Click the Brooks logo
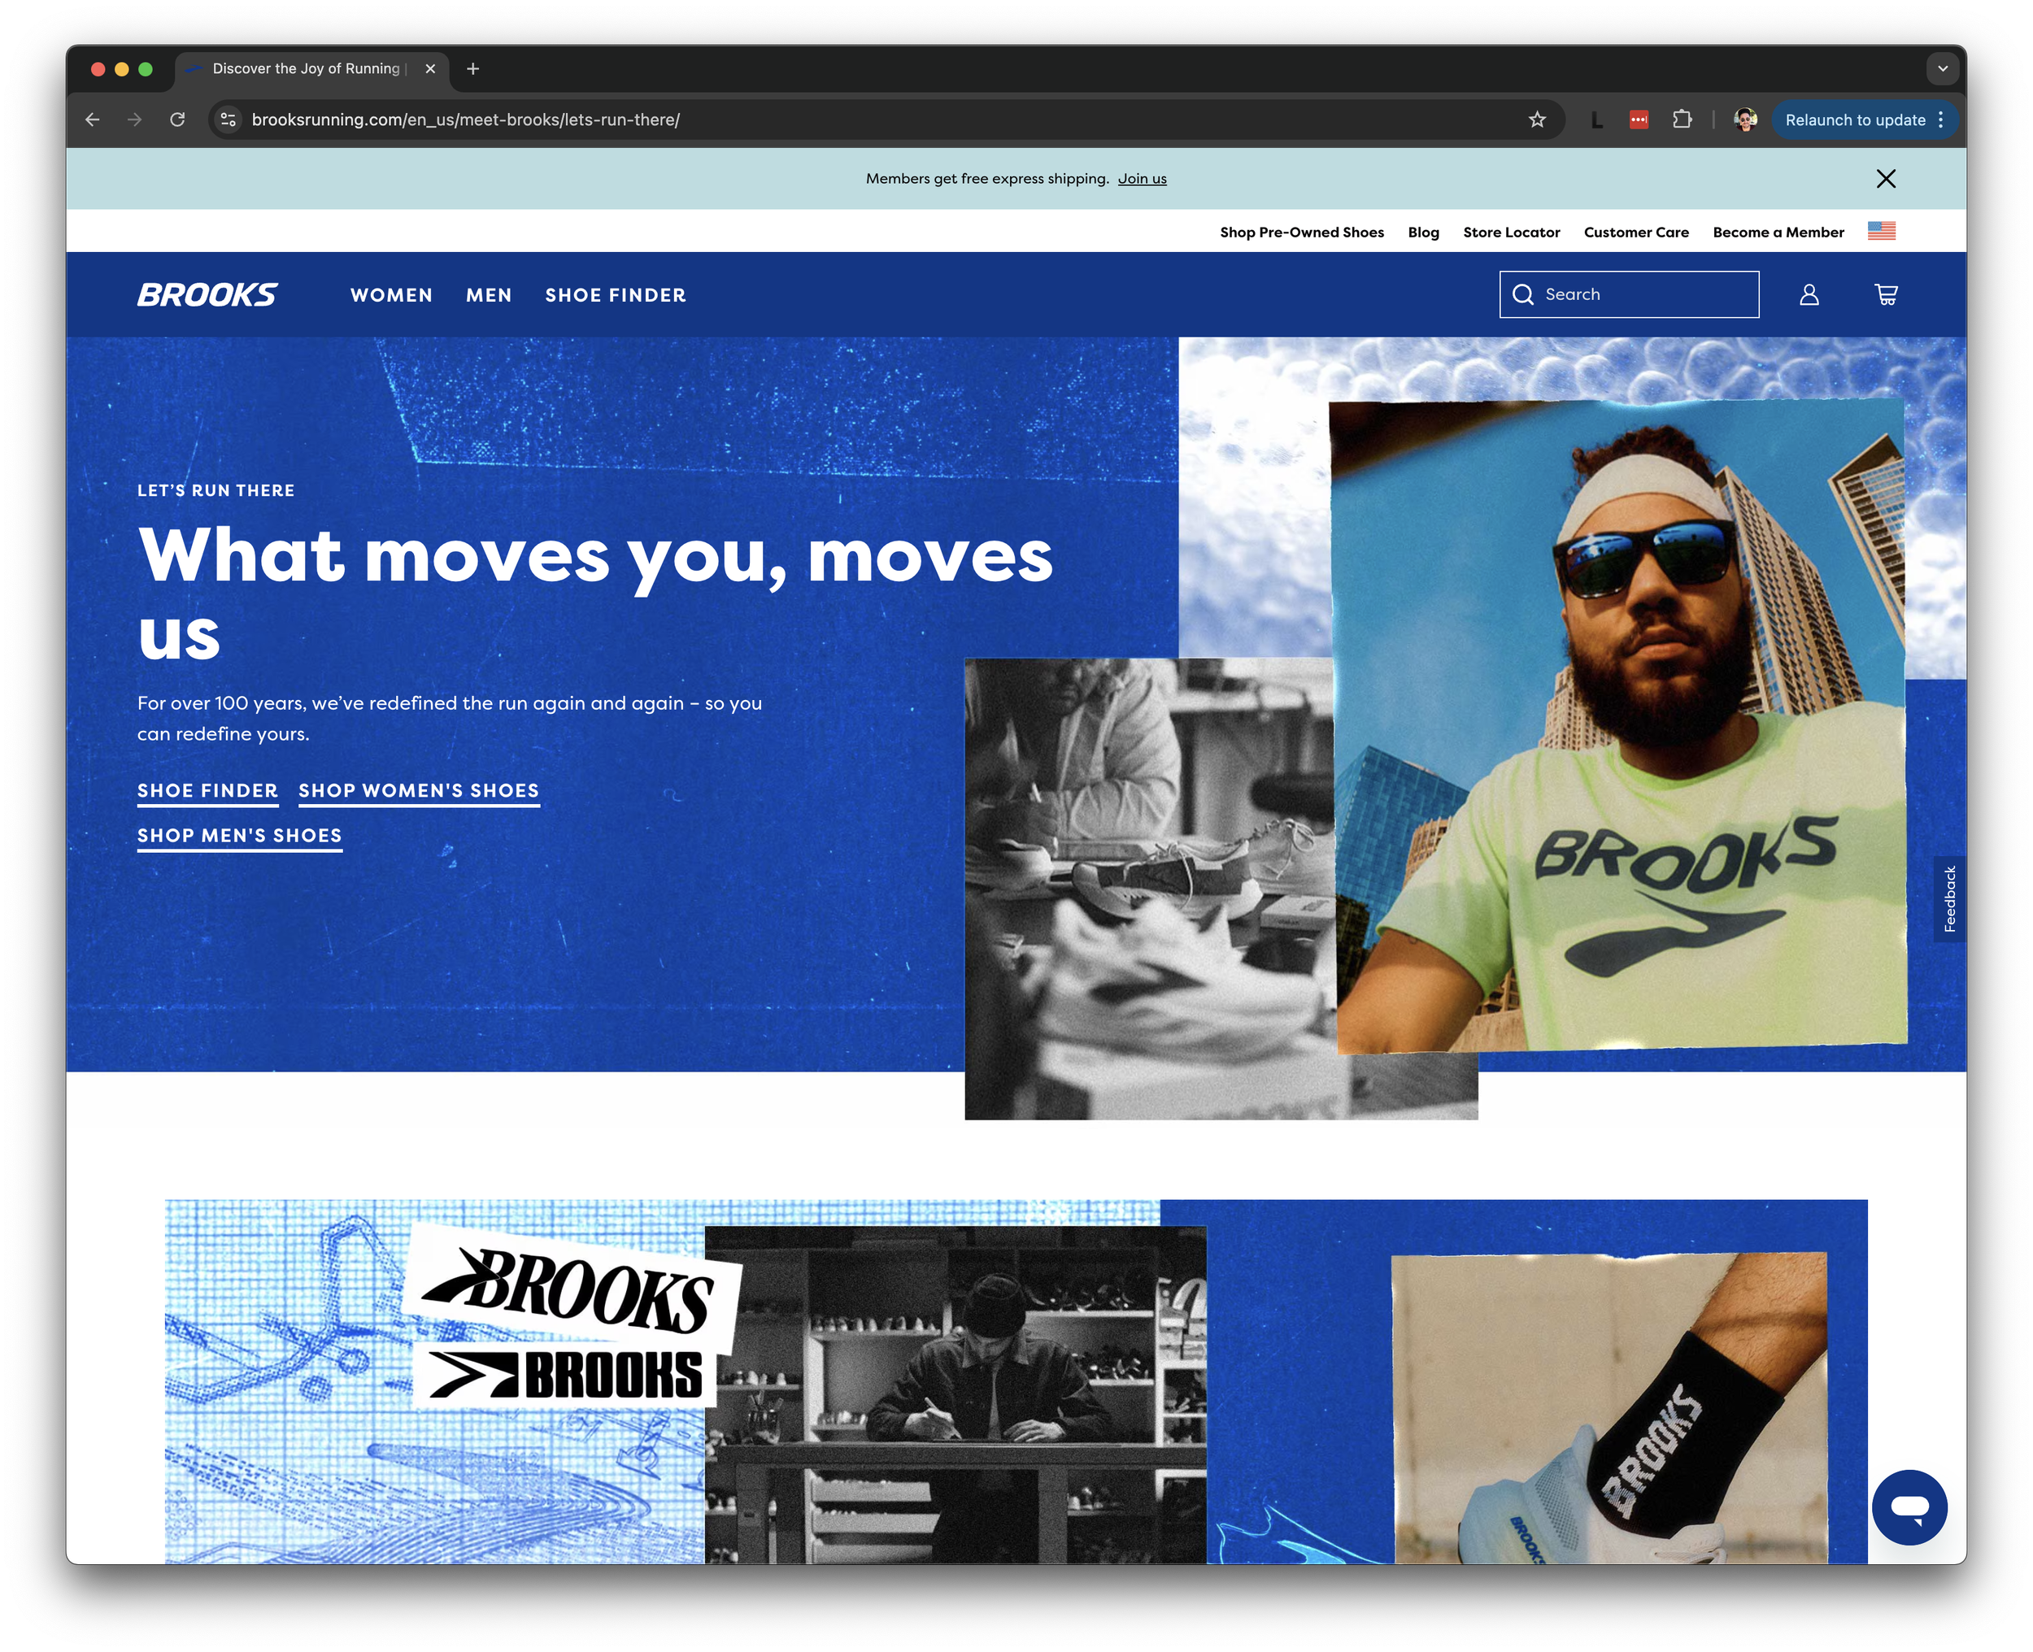 [x=207, y=295]
